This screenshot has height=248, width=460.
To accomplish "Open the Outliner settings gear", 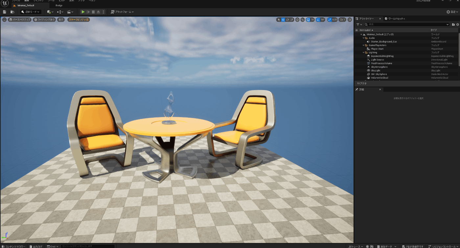I will coord(458,24).
